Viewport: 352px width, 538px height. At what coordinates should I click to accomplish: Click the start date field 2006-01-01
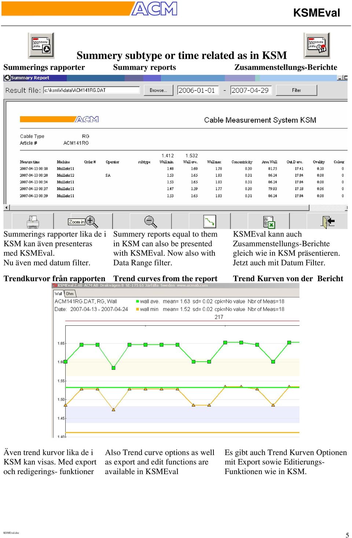click(x=198, y=90)
